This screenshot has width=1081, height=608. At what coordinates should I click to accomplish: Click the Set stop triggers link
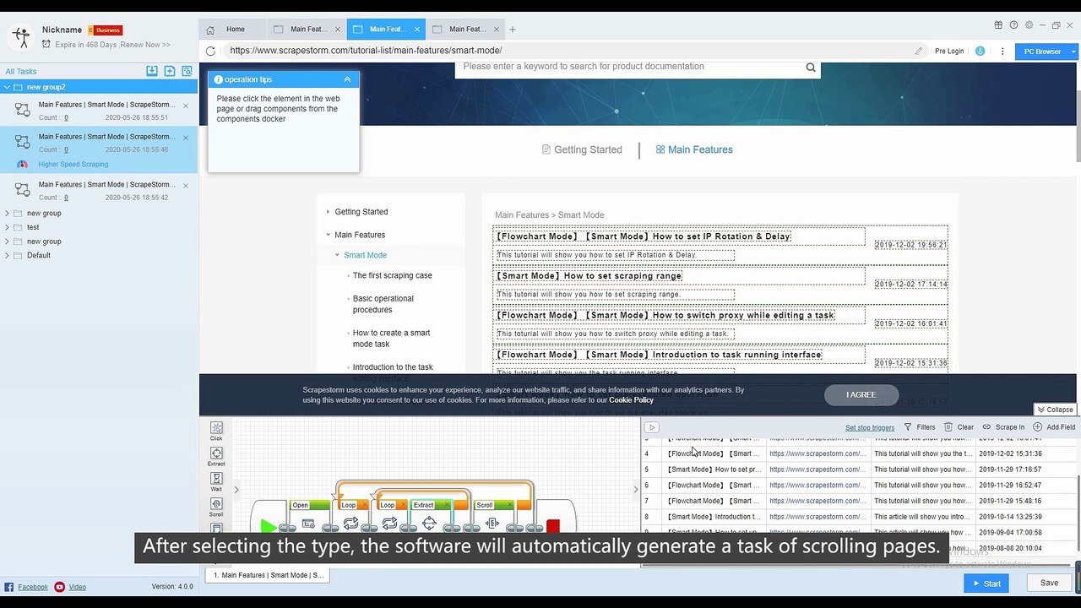click(x=870, y=427)
